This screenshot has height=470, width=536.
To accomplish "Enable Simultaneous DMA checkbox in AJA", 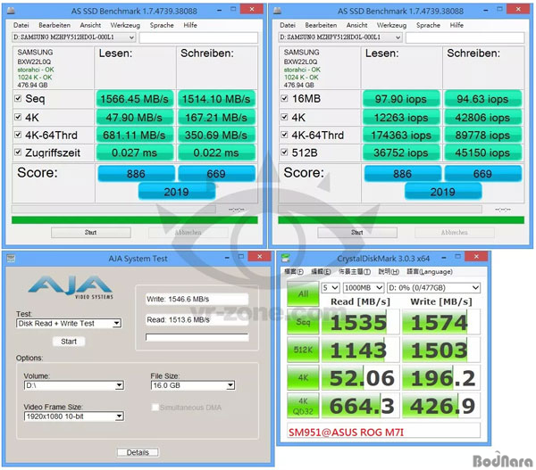I will 155,408.
